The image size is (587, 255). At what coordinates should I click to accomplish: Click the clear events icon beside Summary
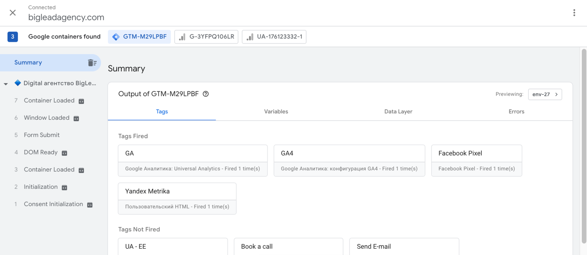92,63
